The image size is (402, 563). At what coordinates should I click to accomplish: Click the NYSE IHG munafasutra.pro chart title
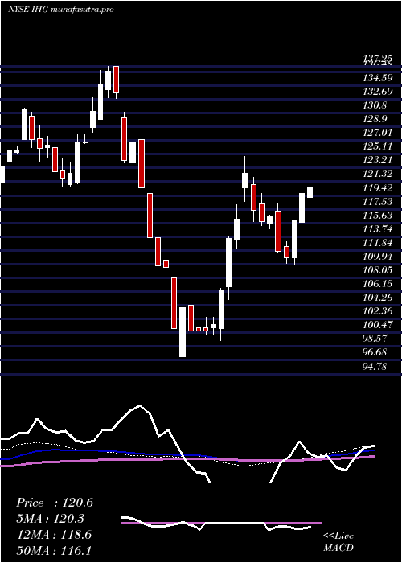[x=60, y=10]
